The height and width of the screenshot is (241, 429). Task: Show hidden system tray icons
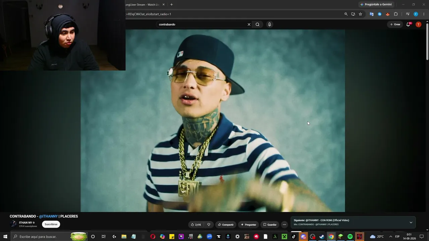[x=390, y=237]
